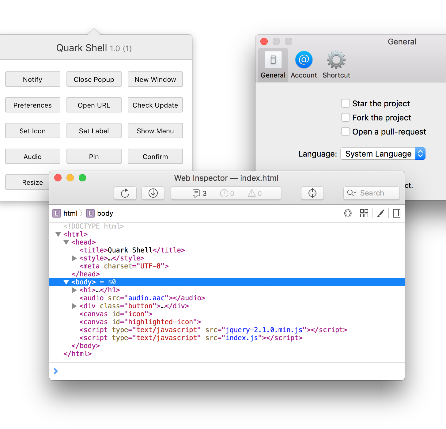Collapse the selected body node triangle
The image size is (446, 429).
click(x=66, y=282)
